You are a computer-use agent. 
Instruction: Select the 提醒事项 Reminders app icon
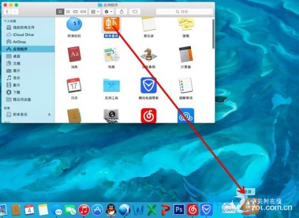click(186, 85)
